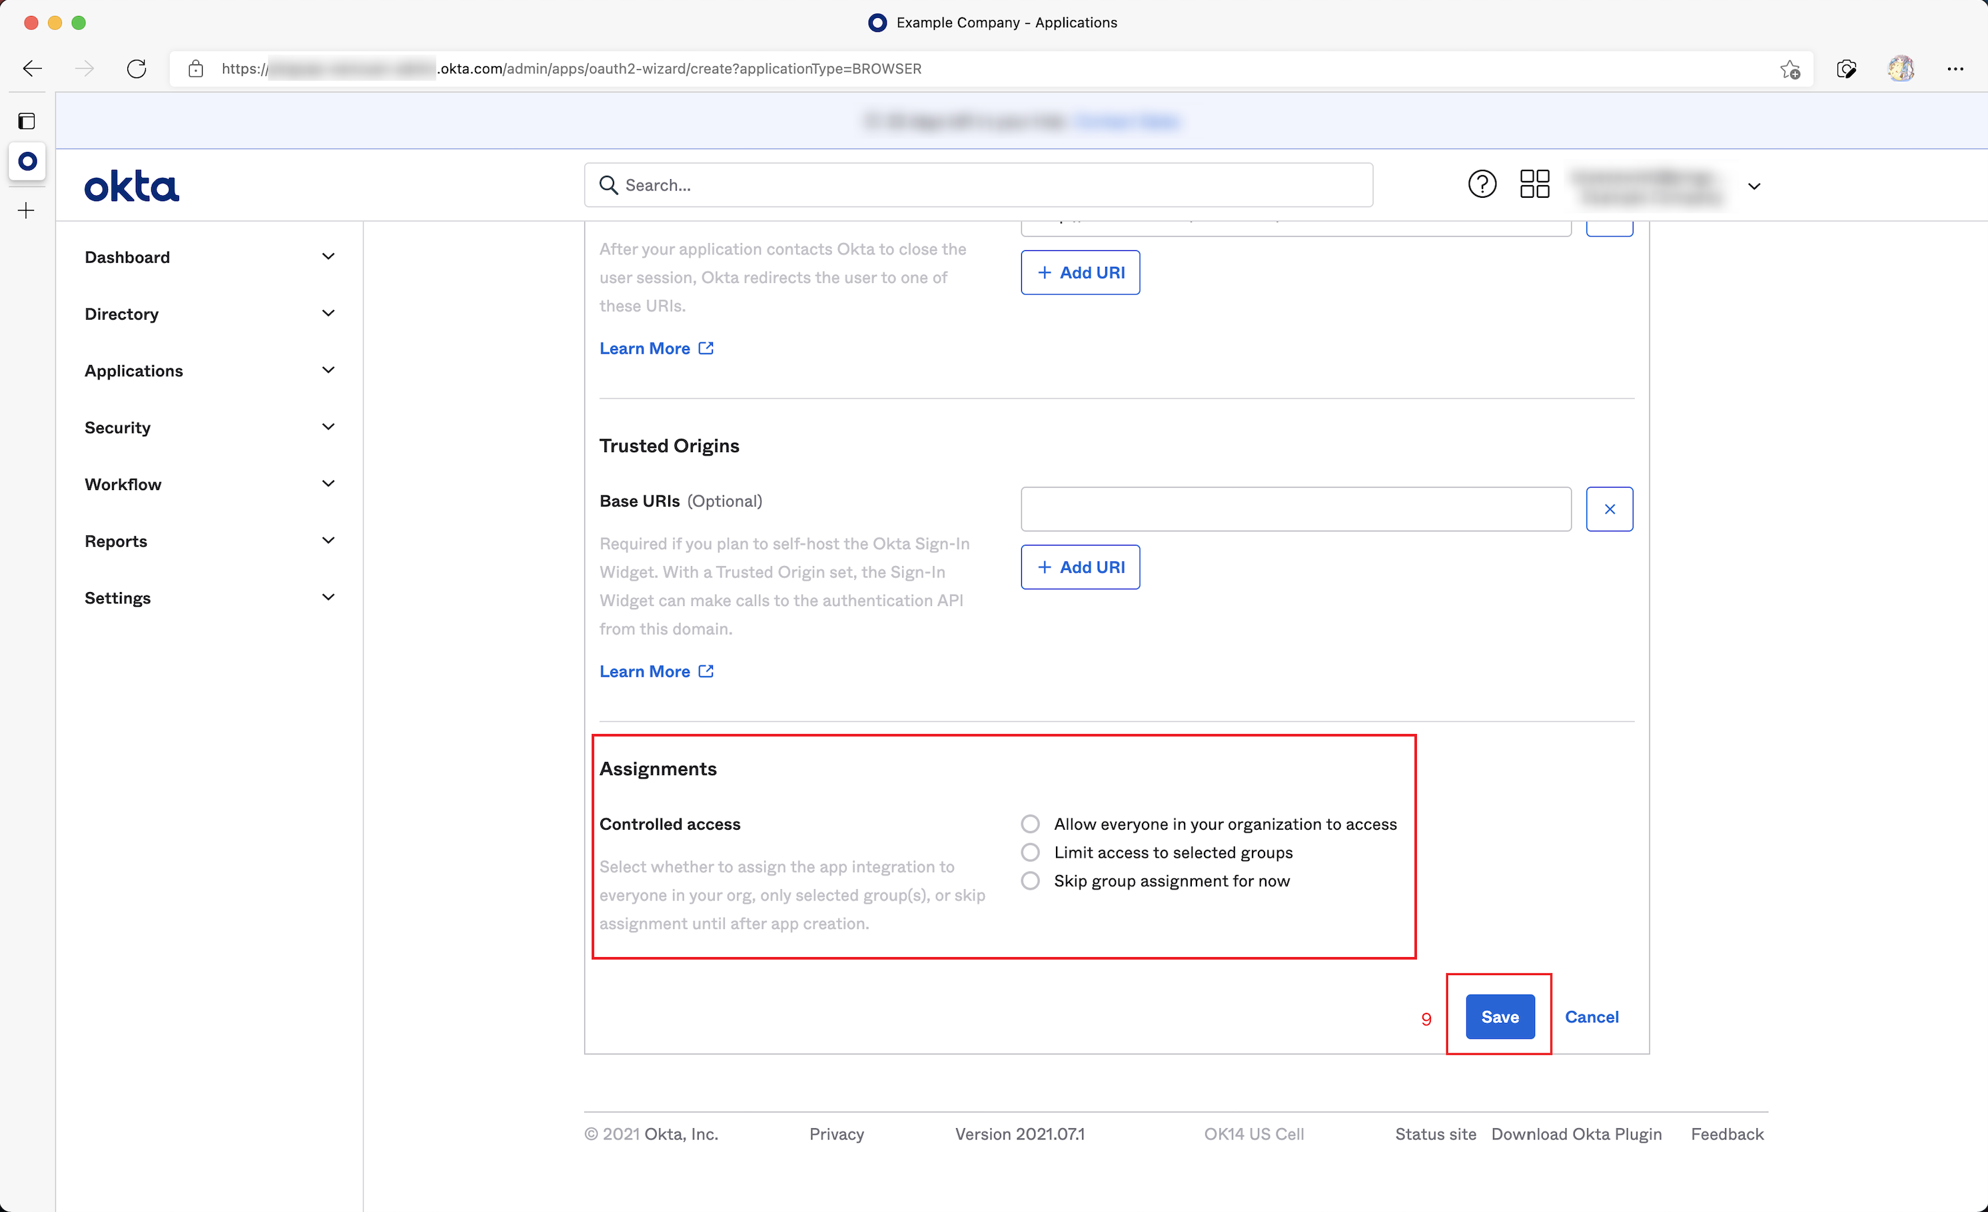The height and width of the screenshot is (1212, 1988).
Task: Open the help question mark icon
Action: (1482, 184)
